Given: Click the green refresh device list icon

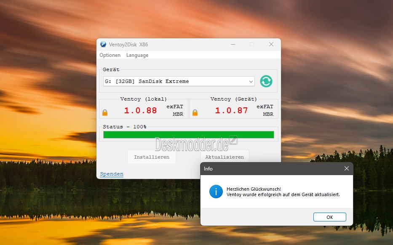Looking at the screenshot, I should (x=266, y=81).
